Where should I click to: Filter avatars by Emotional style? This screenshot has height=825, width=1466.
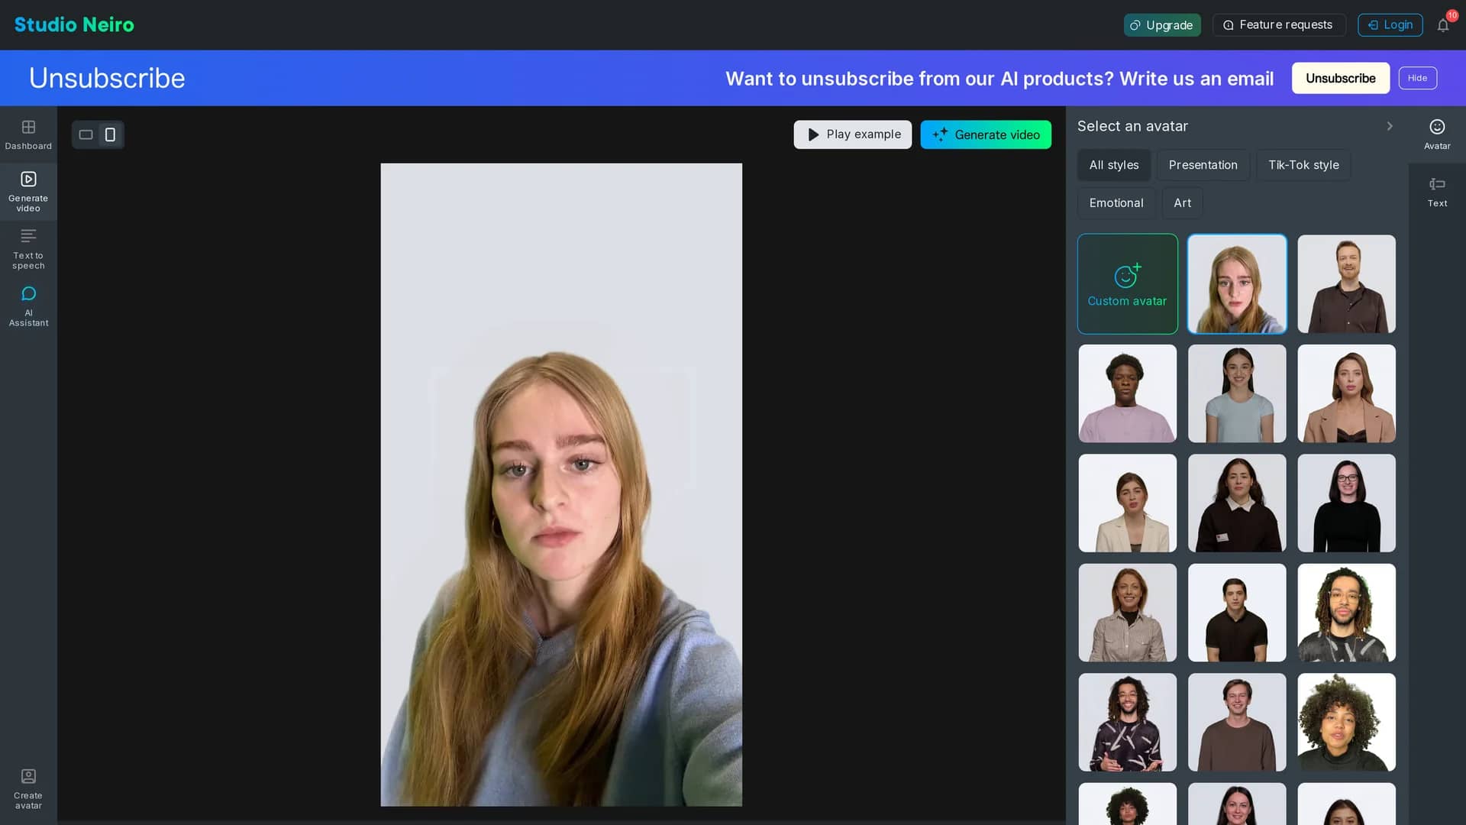point(1116,203)
